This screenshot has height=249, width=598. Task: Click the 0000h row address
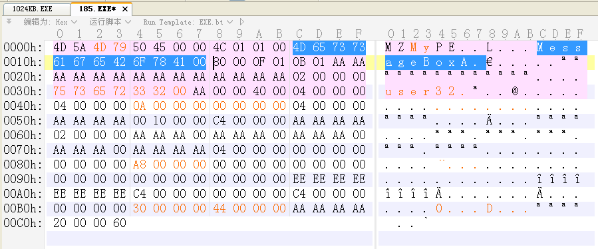click(x=23, y=47)
